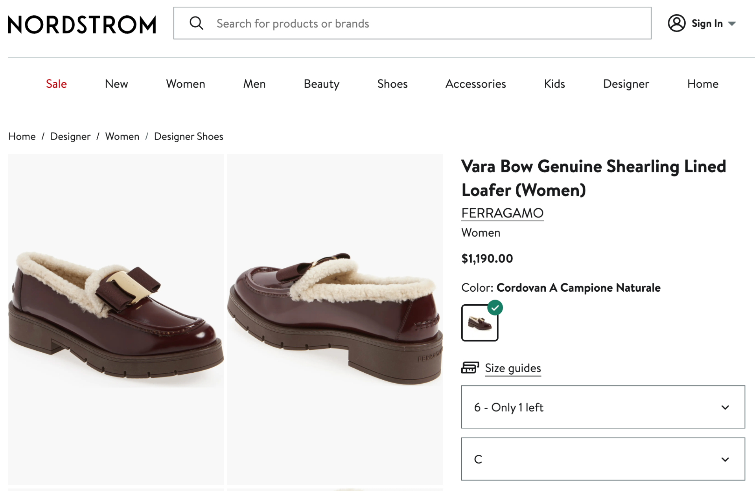Select the Sale menu item

pyautogui.click(x=56, y=84)
